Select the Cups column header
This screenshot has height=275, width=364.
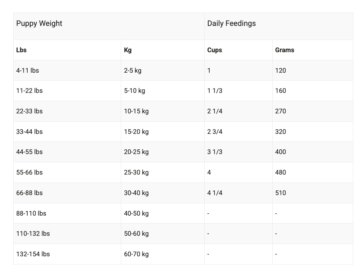(x=214, y=50)
